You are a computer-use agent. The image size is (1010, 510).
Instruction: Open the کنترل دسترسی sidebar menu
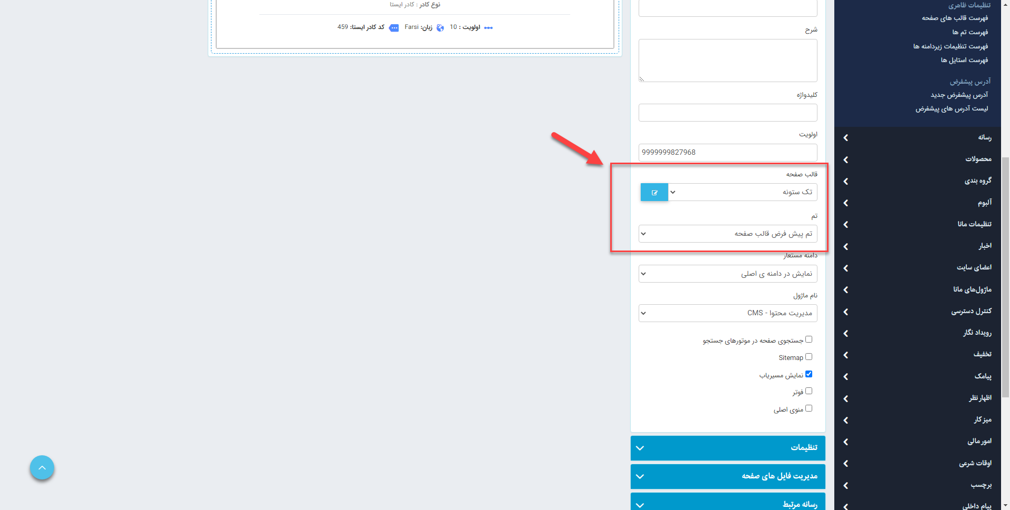(x=971, y=312)
